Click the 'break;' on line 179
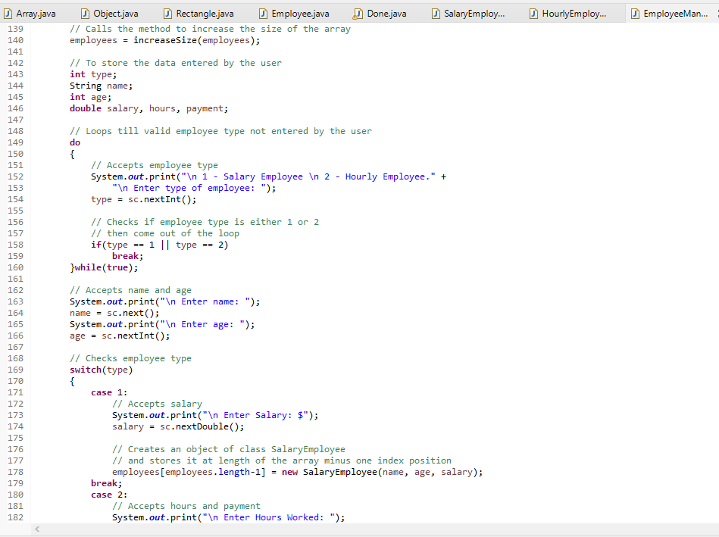This screenshot has width=719, height=537. tap(106, 483)
